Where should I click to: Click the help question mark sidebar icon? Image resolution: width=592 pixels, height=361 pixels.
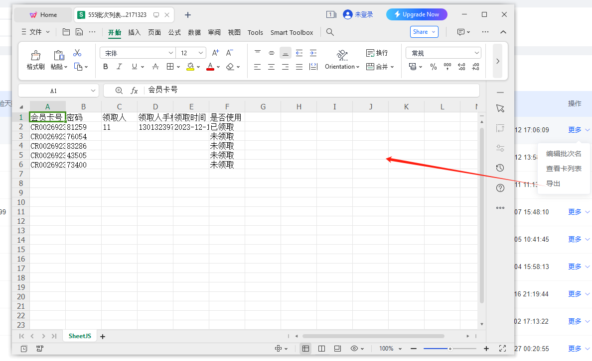point(500,187)
